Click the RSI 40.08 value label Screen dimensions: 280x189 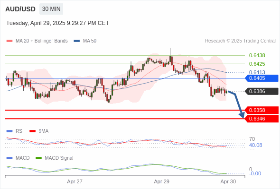pyautogui.click(x=255, y=145)
